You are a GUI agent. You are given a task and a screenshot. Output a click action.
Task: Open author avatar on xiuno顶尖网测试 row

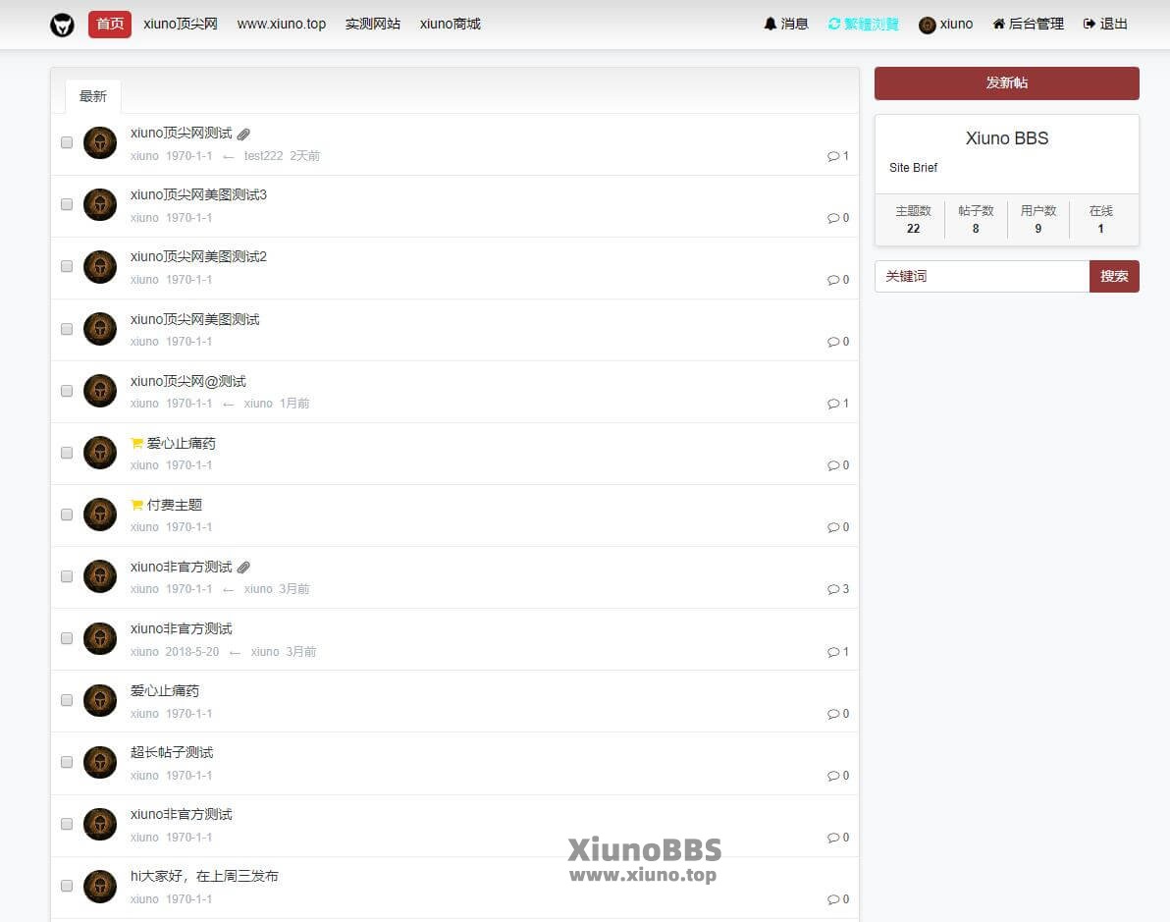click(x=100, y=142)
